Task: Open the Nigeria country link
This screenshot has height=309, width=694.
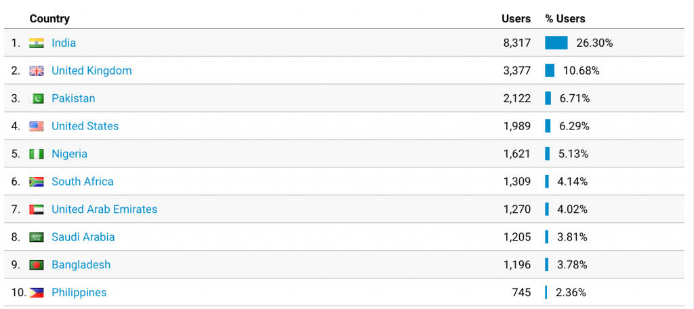Action: click(70, 154)
